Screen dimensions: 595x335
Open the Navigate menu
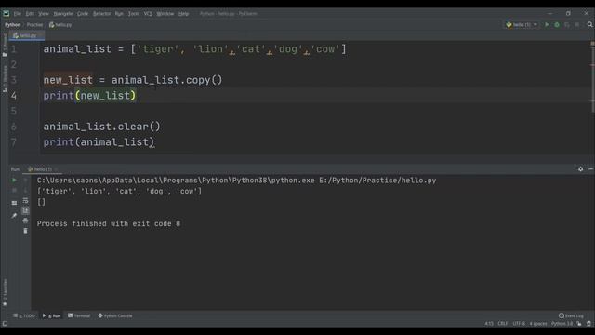click(x=63, y=14)
